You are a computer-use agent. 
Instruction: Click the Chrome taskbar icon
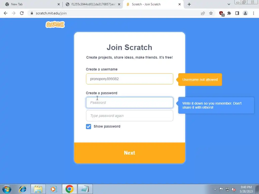click(69, 189)
